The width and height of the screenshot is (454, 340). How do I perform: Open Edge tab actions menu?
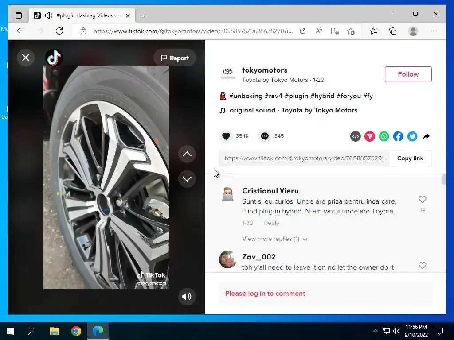coord(19,15)
